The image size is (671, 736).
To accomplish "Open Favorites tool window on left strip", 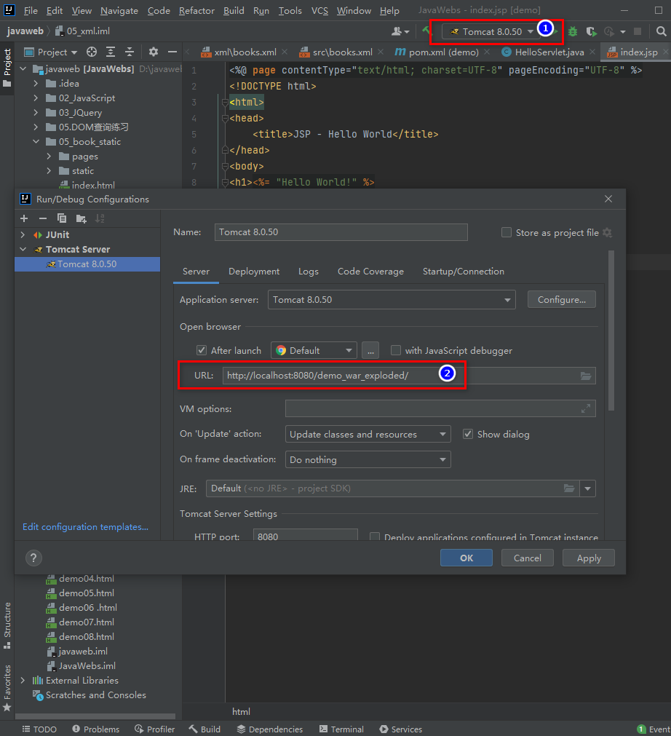I will pyautogui.click(x=7, y=687).
